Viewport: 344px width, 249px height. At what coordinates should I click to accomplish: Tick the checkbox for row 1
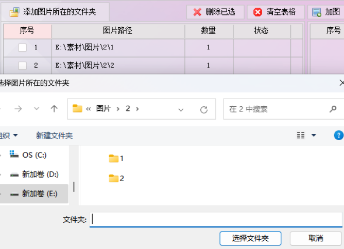click(22, 47)
